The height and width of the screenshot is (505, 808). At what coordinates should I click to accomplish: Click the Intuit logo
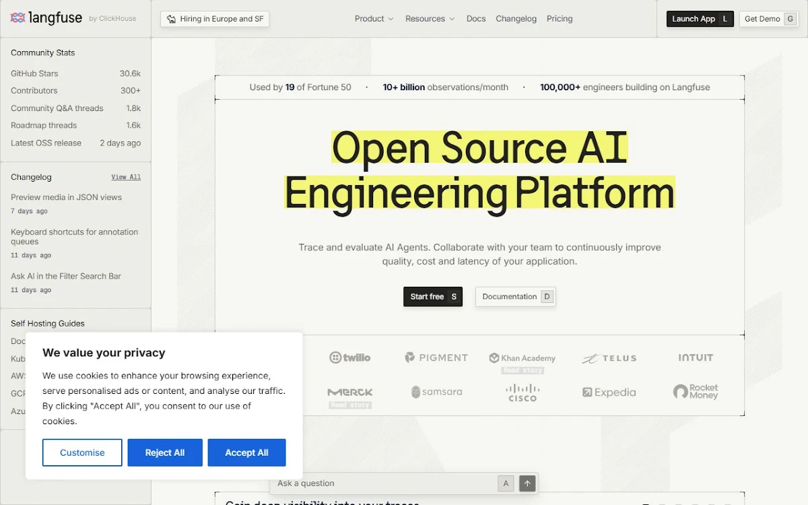coord(696,358)
